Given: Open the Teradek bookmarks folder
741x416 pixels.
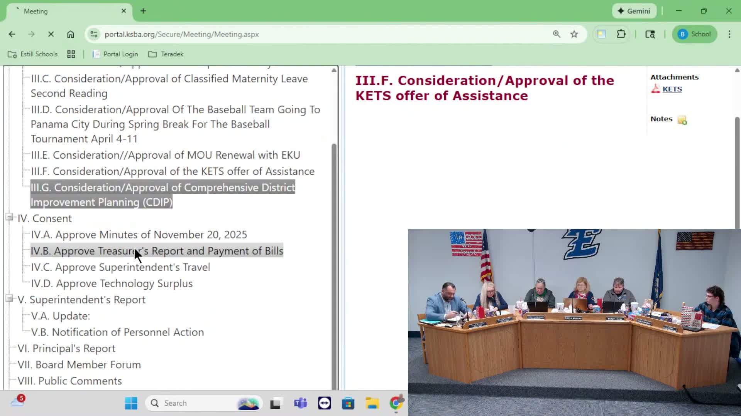Looking at the screenshot, I should [166, 54].
